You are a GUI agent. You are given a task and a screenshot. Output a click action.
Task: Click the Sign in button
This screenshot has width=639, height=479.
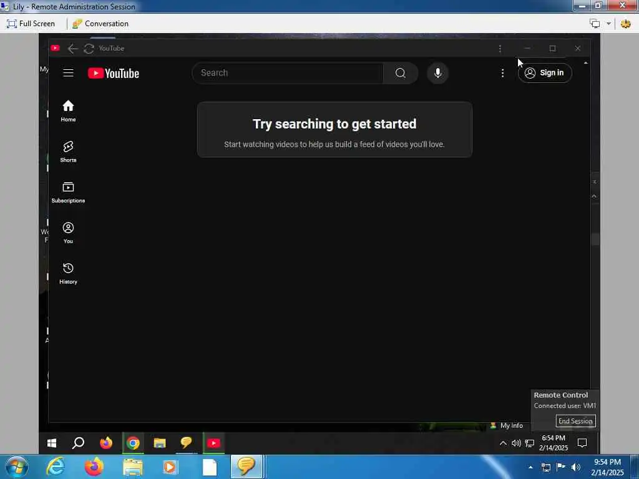point(545,73)
